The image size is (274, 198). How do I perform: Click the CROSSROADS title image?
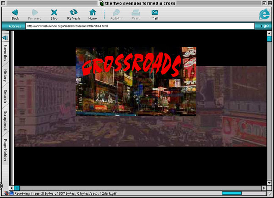point(136,81)
